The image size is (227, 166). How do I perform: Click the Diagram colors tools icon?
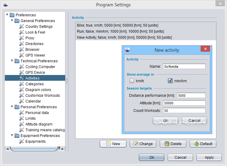click(x=22, y=90)
